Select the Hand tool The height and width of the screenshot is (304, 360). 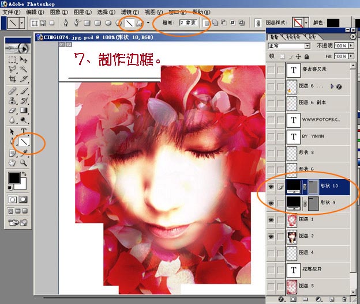(x=12, y=163)
